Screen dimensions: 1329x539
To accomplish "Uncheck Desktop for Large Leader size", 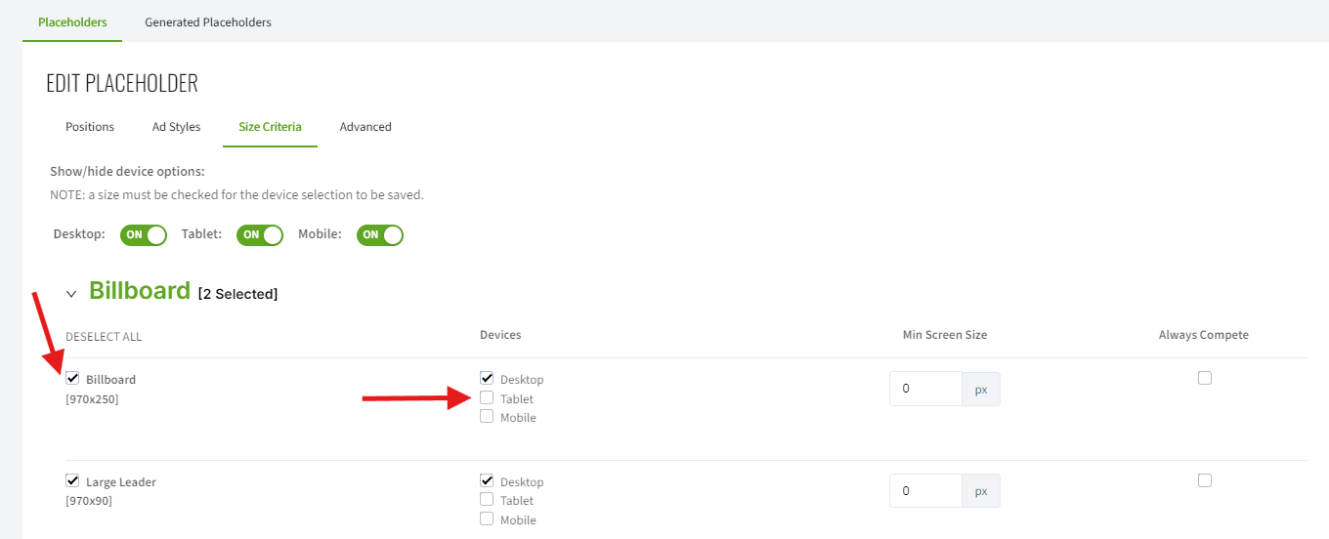I will tap(487, 481).
